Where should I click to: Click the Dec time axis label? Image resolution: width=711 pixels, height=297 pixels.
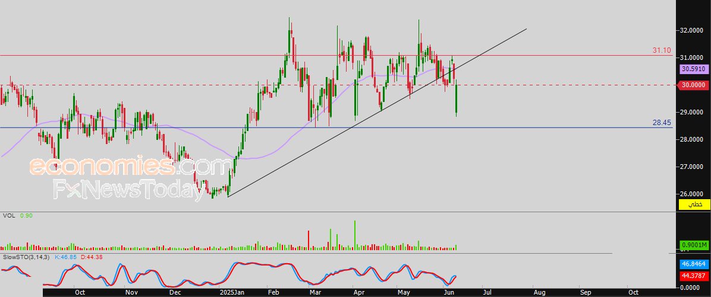click(175, 293)
